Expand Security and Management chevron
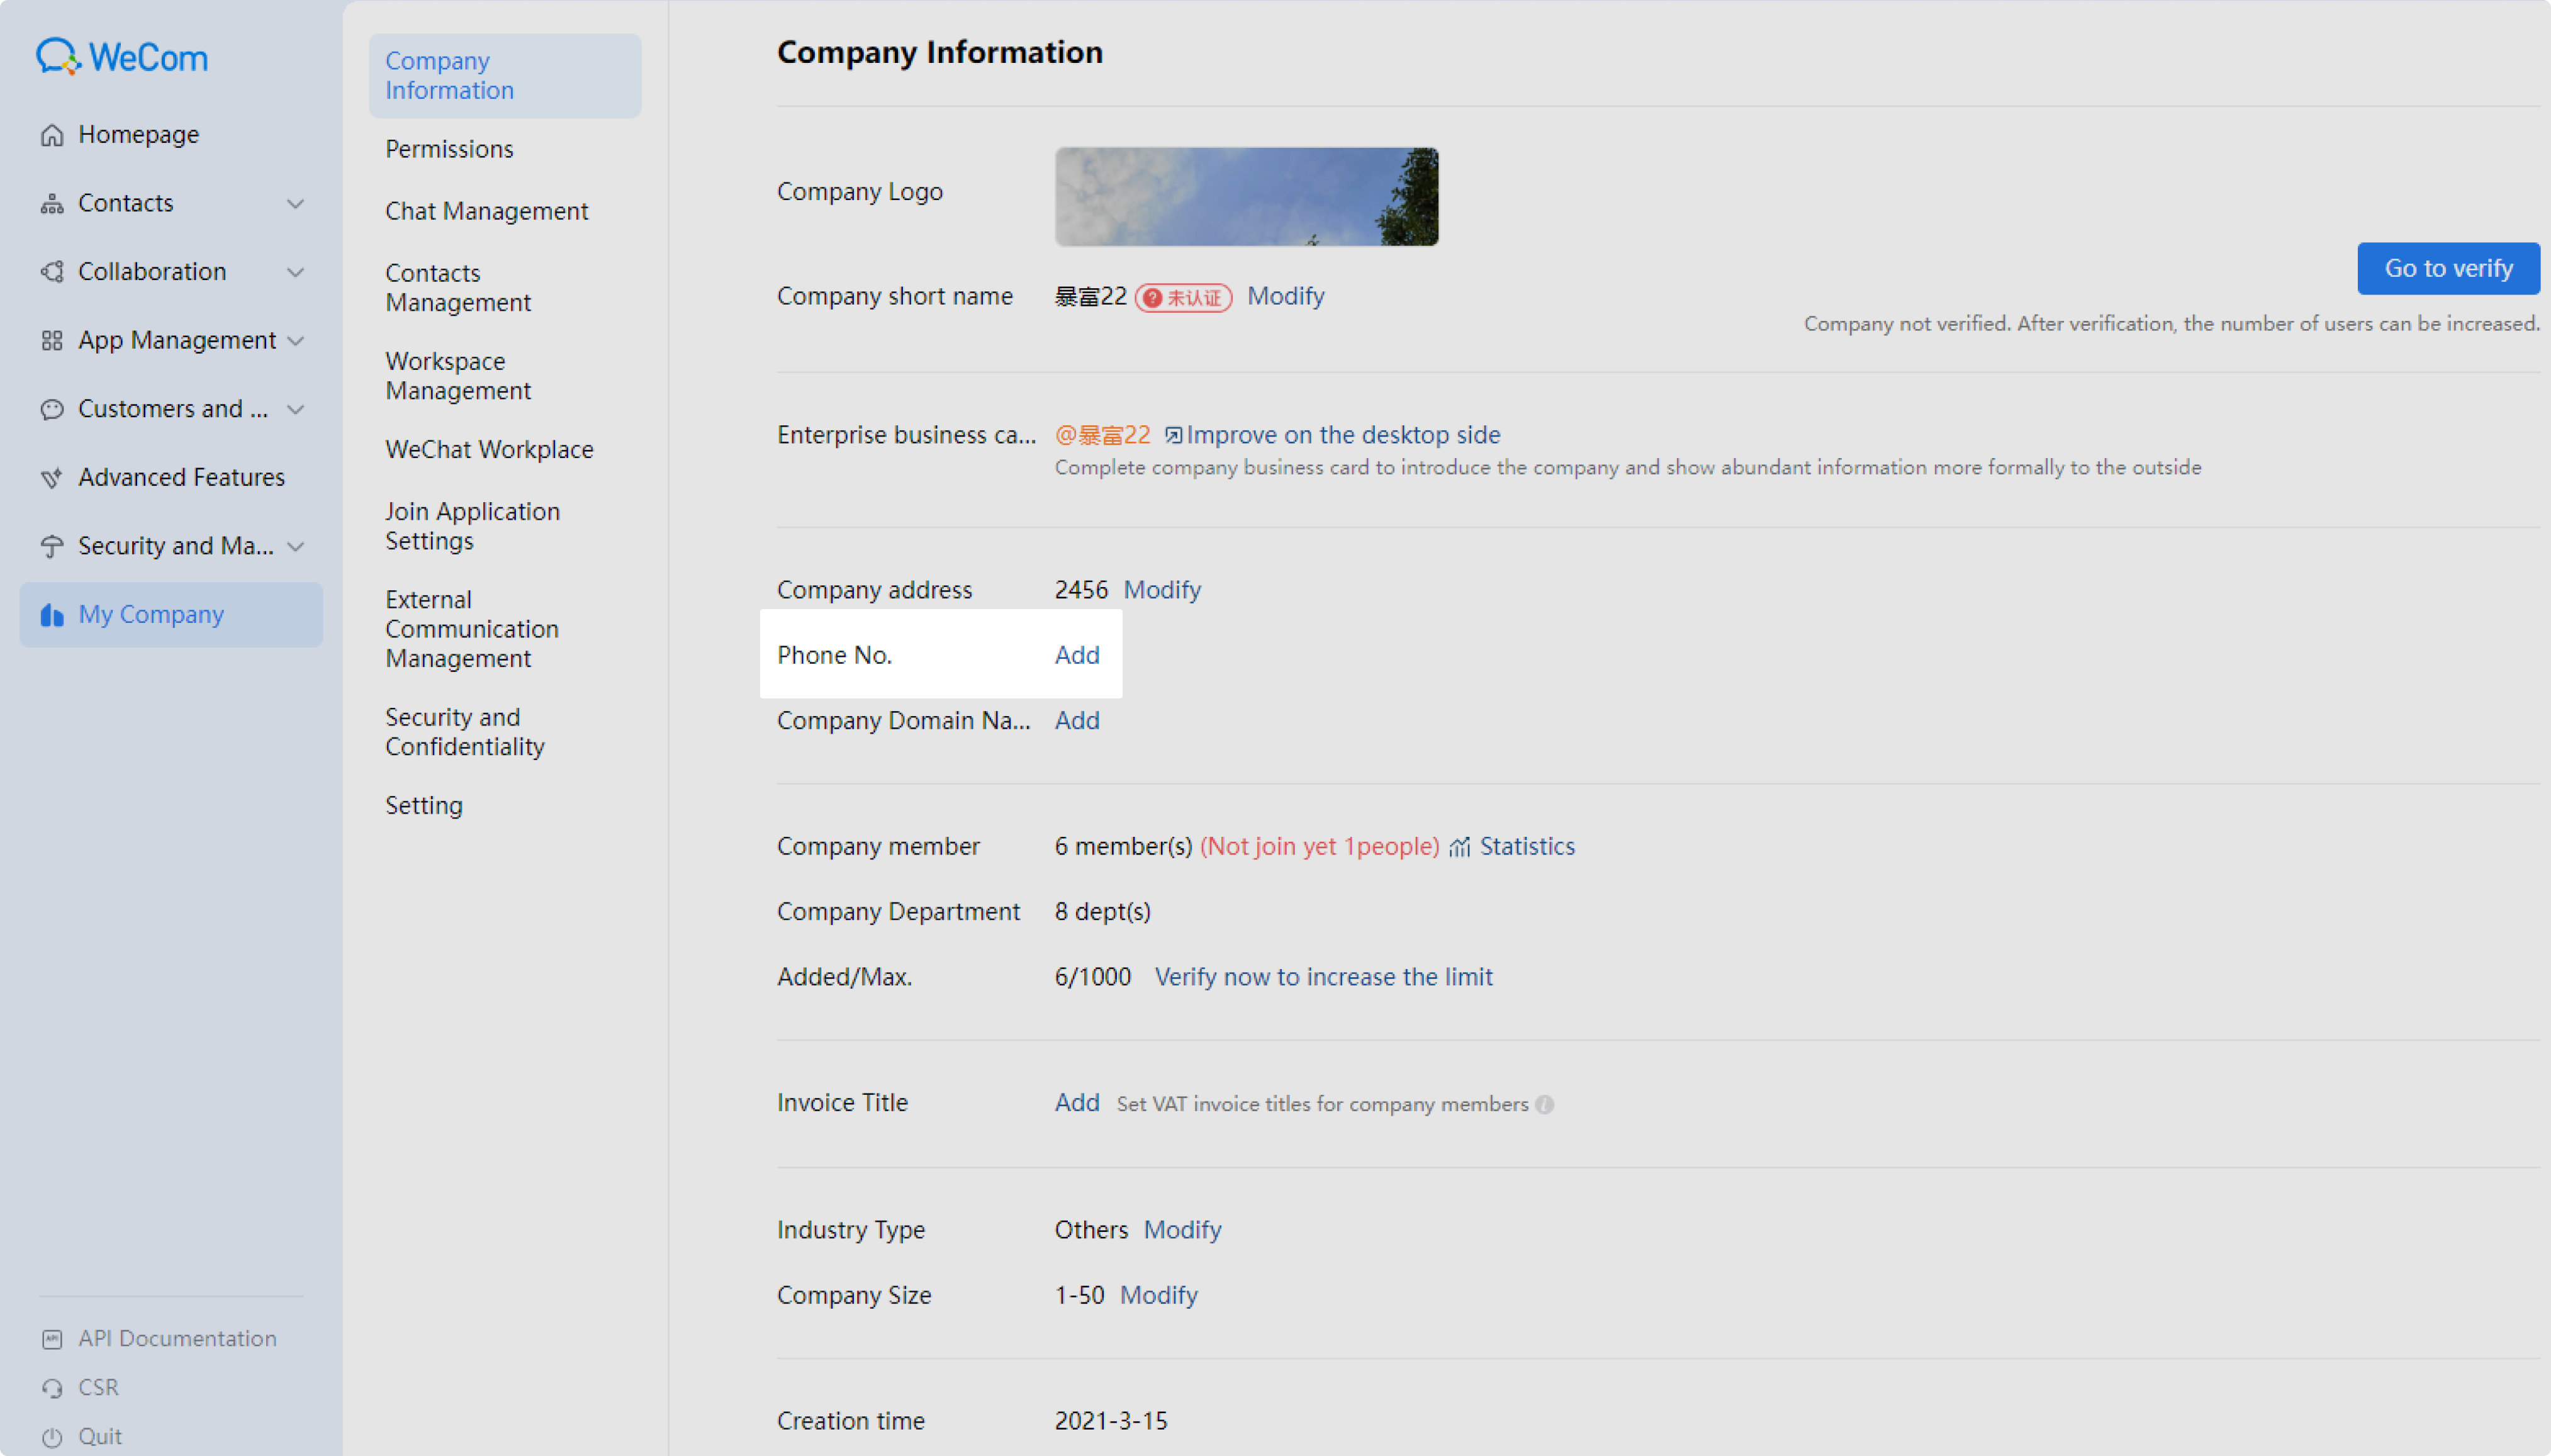 [295, 547]
